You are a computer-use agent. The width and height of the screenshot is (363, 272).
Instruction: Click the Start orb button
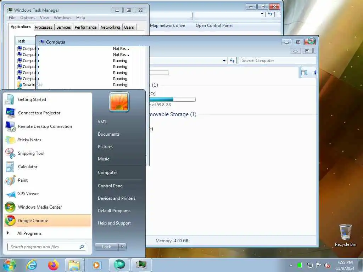(x=10, y=265)
